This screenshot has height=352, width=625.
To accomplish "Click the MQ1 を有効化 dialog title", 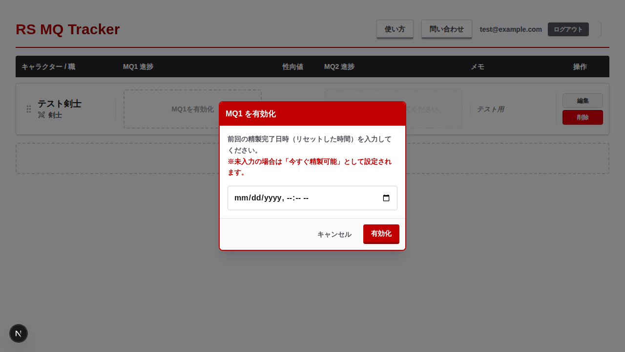I will [250, 114].
